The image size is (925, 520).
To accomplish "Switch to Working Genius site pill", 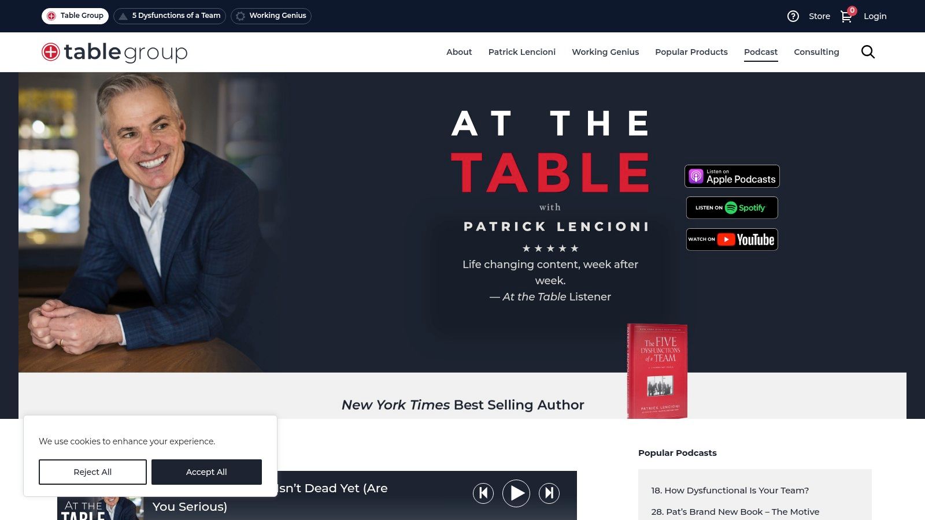I will coord(271,16).
